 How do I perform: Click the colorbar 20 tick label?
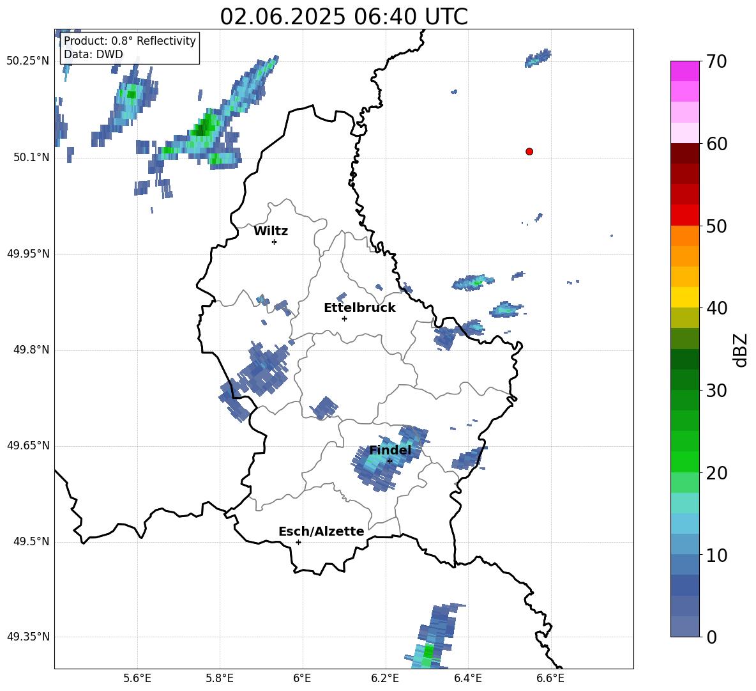point(716,472)
